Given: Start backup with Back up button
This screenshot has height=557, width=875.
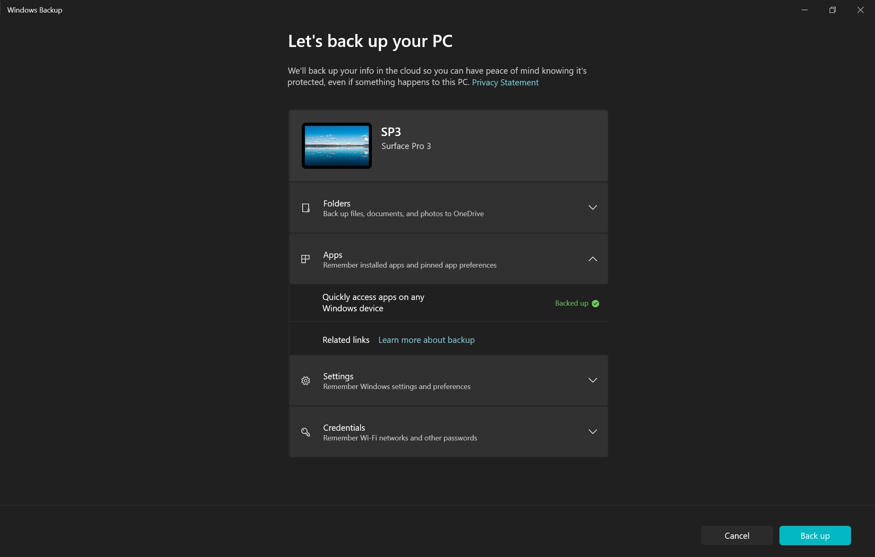Looking at the screenshot, I should pos(815,536).
